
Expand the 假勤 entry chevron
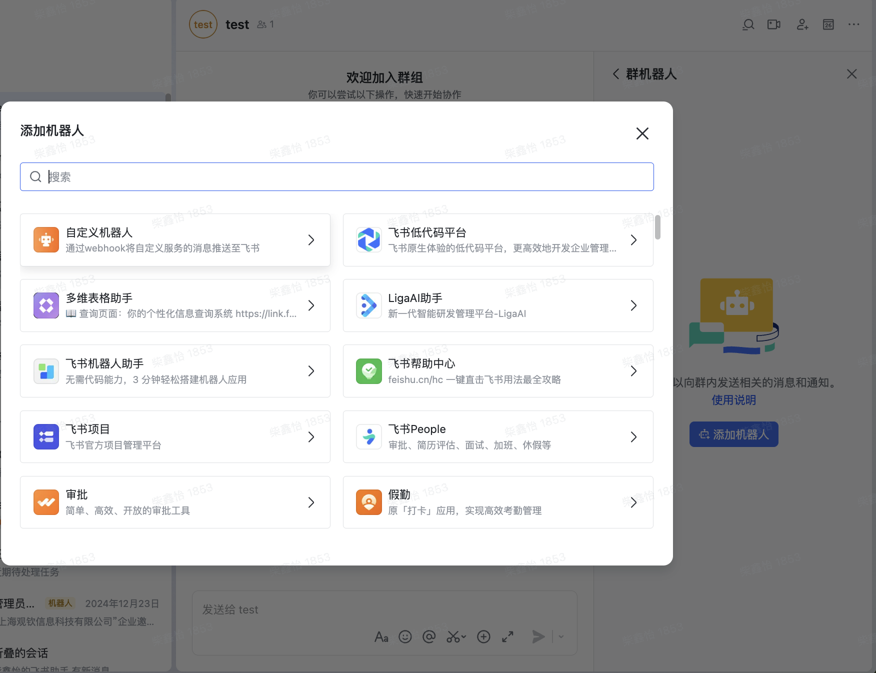click(x=633, y=502)
